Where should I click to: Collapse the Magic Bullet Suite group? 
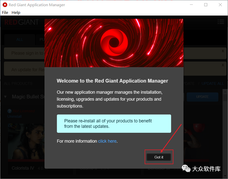click(x=5, y=97)
